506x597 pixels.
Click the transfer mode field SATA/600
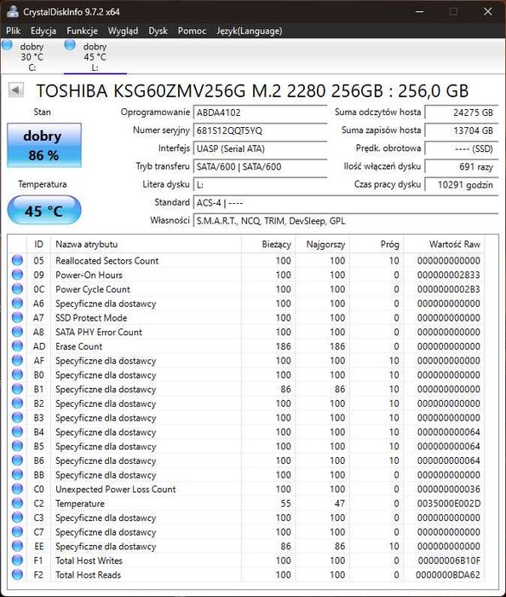[x=260, y=167]
